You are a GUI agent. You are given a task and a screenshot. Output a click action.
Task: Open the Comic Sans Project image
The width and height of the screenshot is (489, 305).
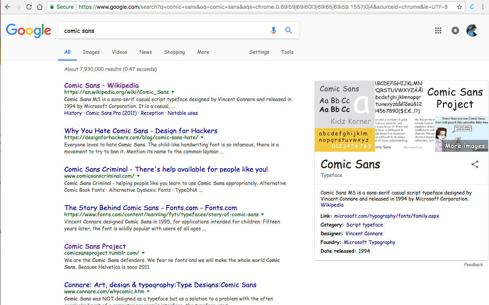click(x=455, y=98)
